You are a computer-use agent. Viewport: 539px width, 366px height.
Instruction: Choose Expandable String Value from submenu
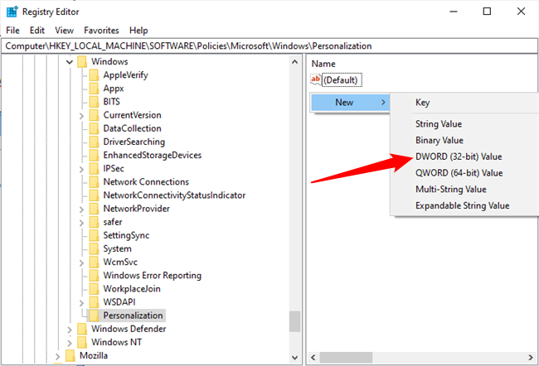464,205
